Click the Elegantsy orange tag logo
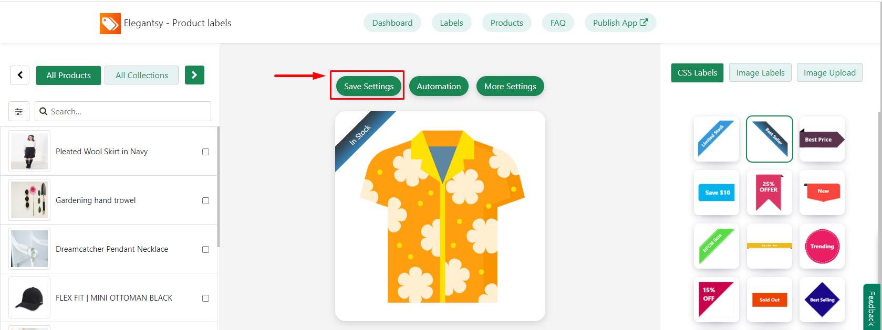The image size is (882, 330). point(110,24)
